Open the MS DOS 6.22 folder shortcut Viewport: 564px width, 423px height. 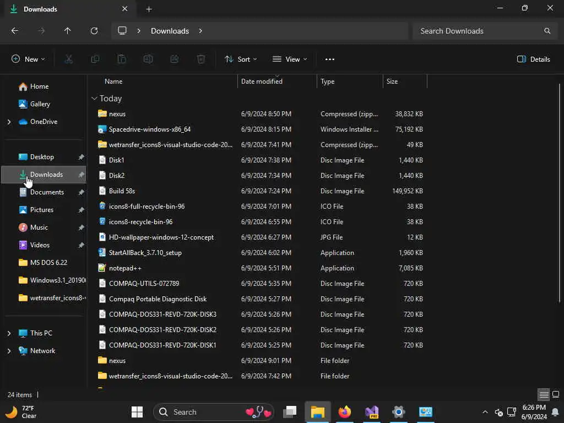48,263
